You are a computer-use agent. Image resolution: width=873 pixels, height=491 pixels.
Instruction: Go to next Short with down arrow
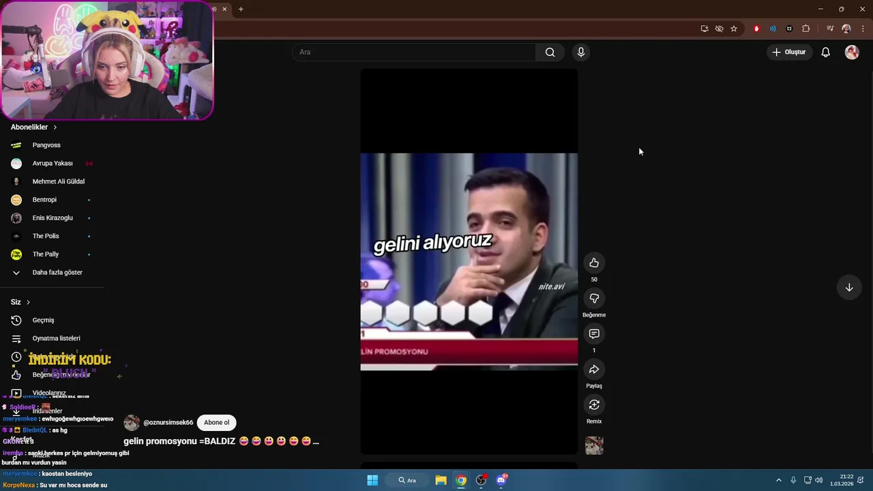point(849,288)
